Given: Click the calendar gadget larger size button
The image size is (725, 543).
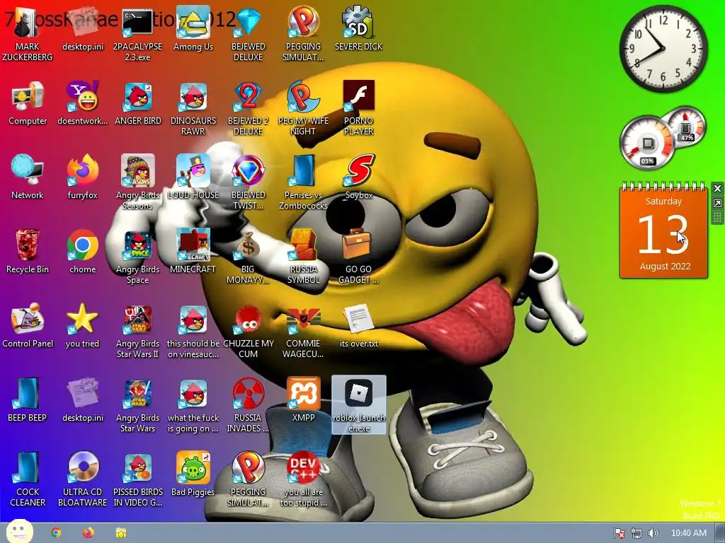Looking at the screenshot, I should (x=717, y=203).
